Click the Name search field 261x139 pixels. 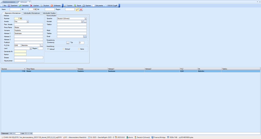click(15, 9)
